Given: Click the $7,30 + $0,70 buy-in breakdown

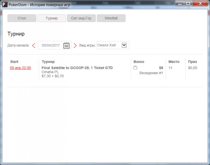Looking at the screenshot, I should pyautogui.click(x=52, y=76).
